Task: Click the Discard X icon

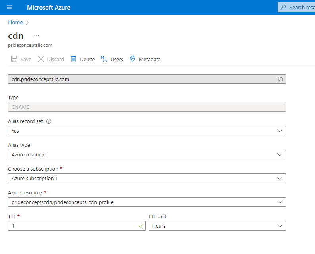Action: pos(41,59)
